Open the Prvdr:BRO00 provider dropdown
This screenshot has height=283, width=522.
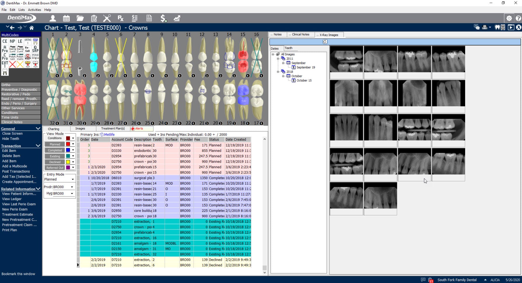coord(72,187)
